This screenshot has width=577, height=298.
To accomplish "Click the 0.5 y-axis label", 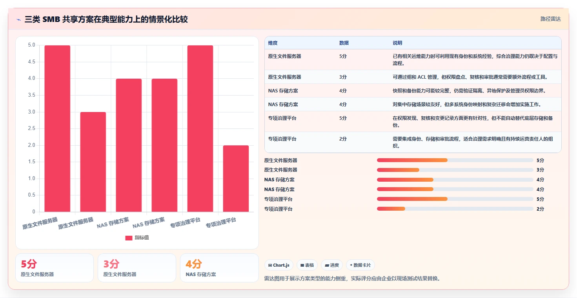I will (x=31, y=195).
